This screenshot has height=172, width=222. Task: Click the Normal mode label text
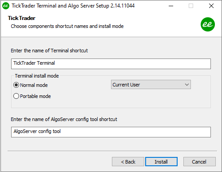tap(34, 85)
